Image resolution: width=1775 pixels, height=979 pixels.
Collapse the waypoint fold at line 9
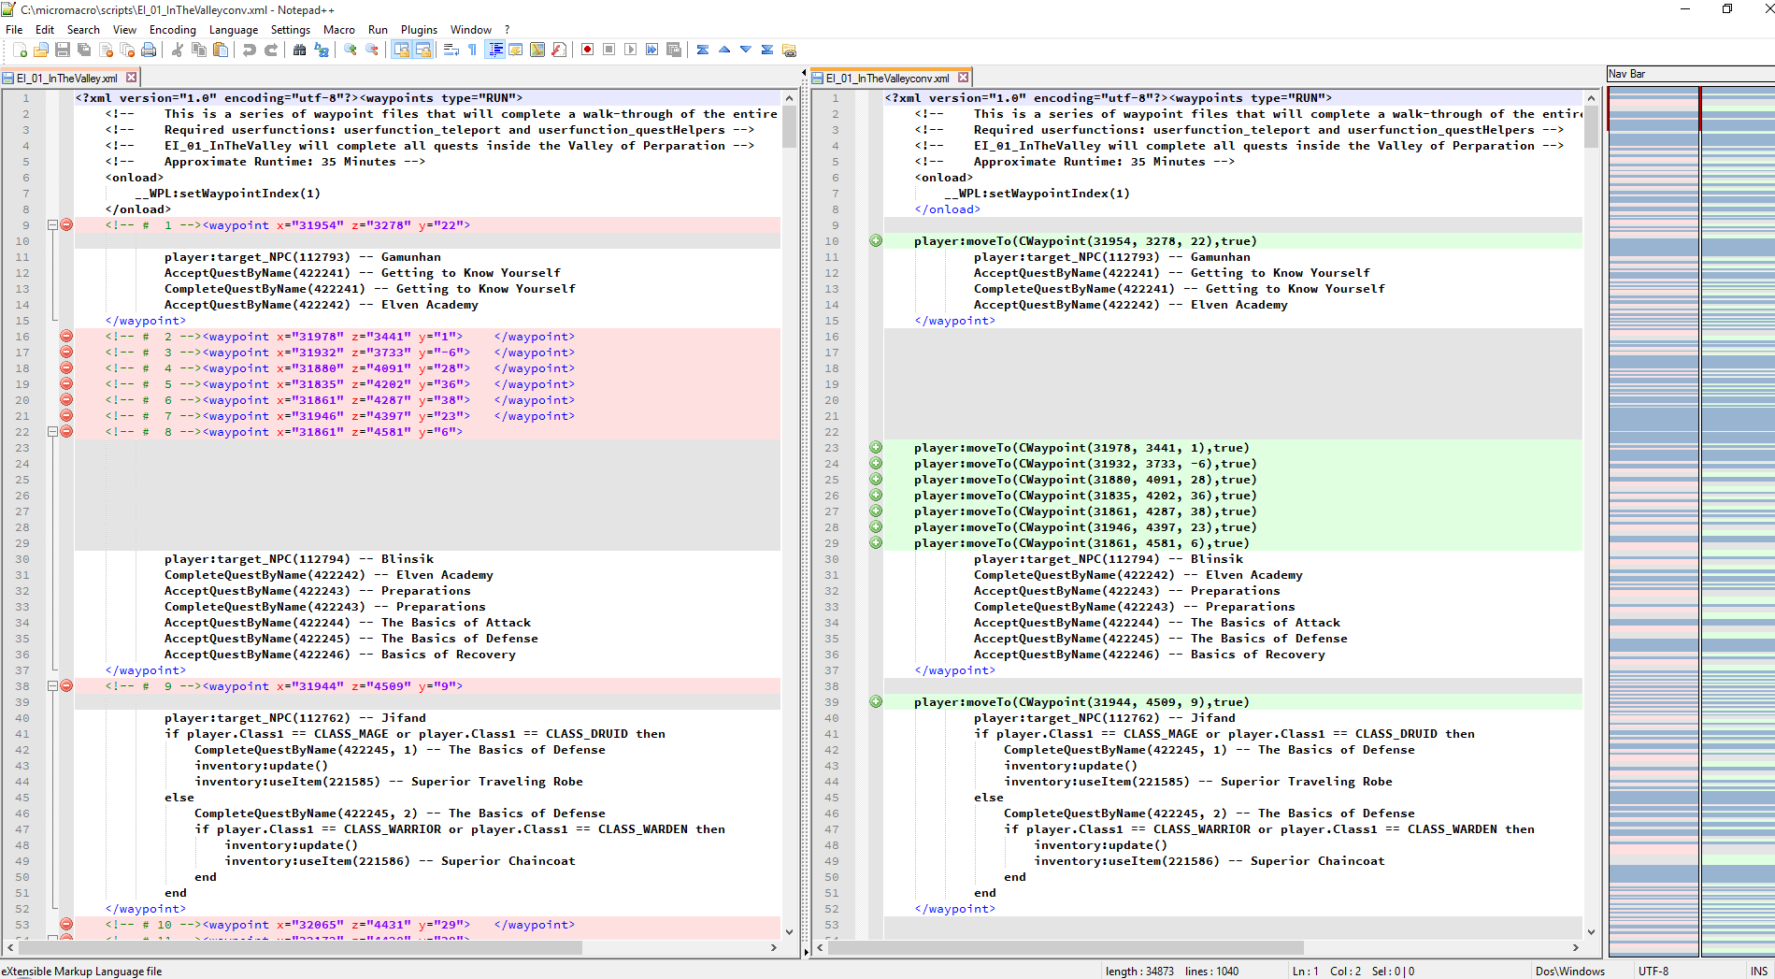point(53,225)
